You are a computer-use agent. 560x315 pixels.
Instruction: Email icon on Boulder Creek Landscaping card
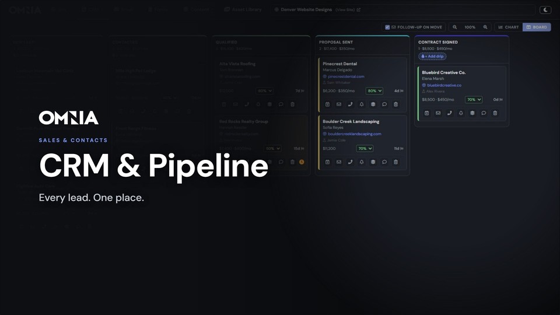338,162
